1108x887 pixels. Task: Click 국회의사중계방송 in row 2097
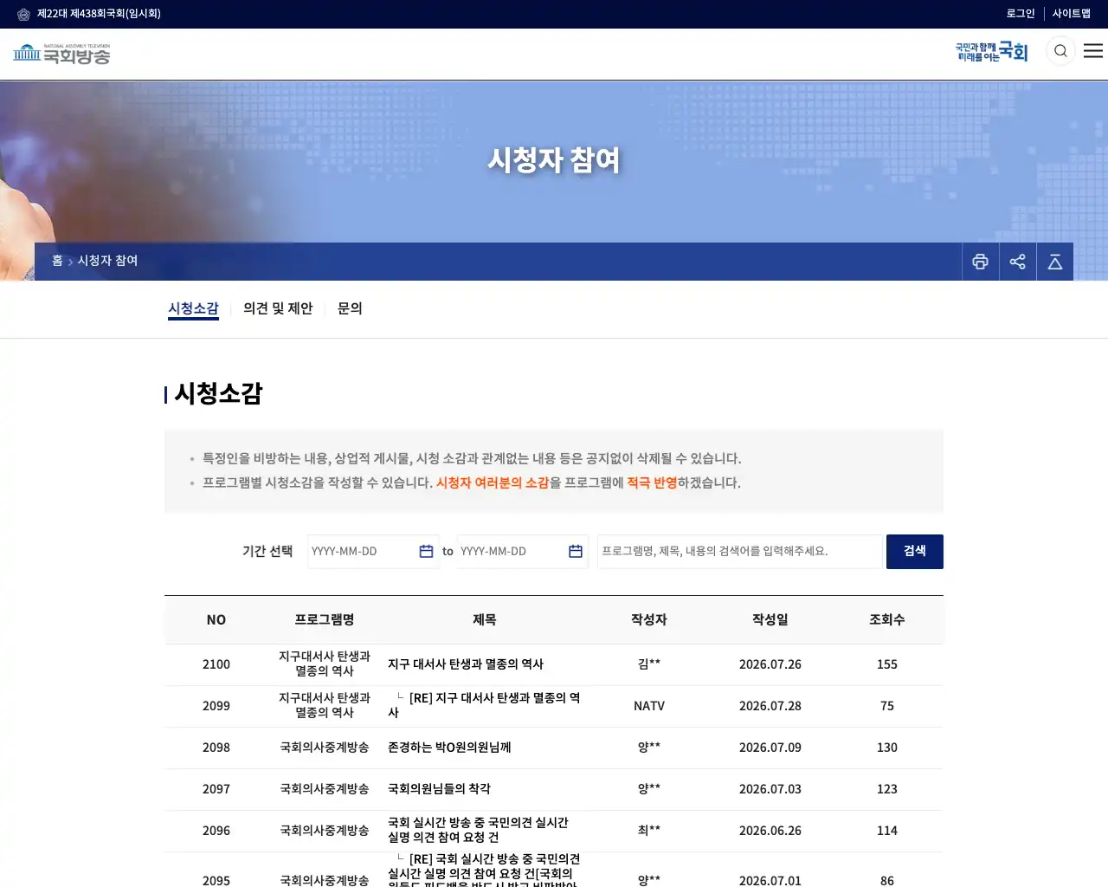pos(325,789)
